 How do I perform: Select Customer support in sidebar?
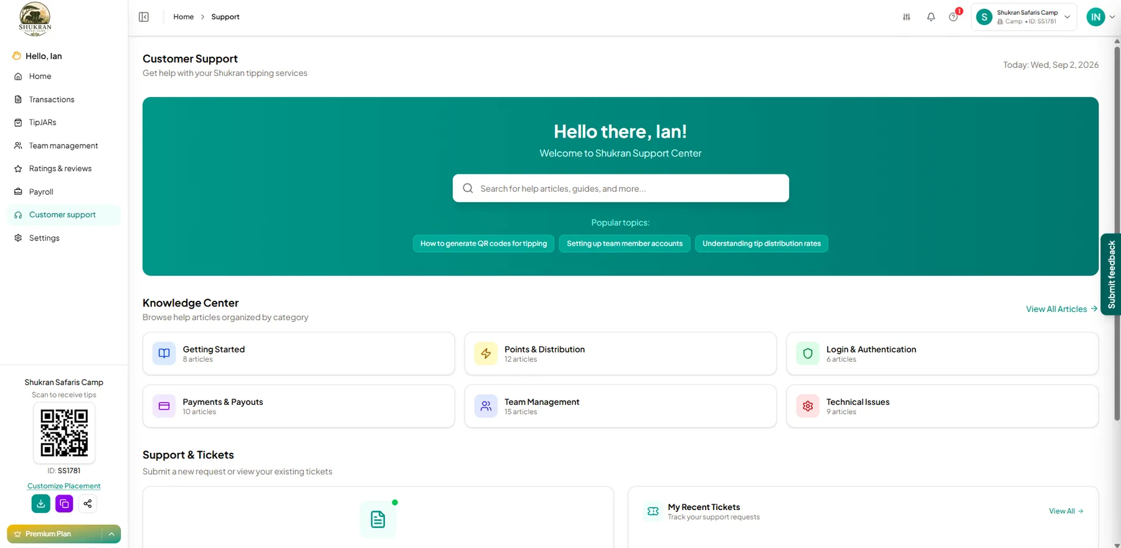64,215
